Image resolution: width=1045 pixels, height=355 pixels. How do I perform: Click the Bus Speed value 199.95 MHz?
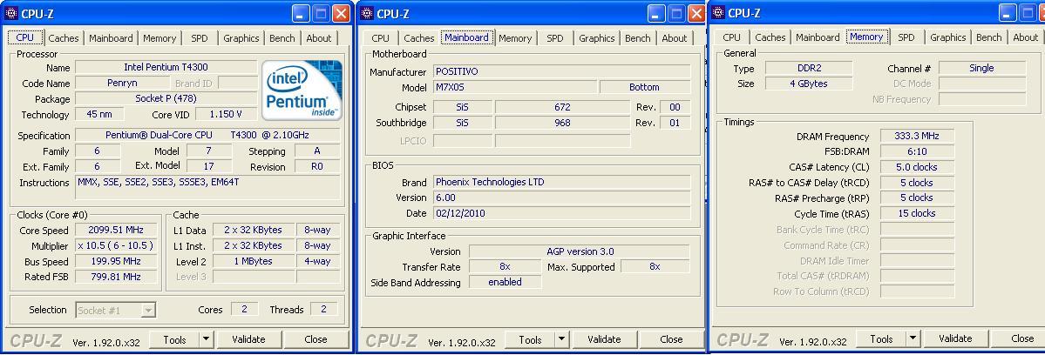pyautogui.click(x=115, y=261)
